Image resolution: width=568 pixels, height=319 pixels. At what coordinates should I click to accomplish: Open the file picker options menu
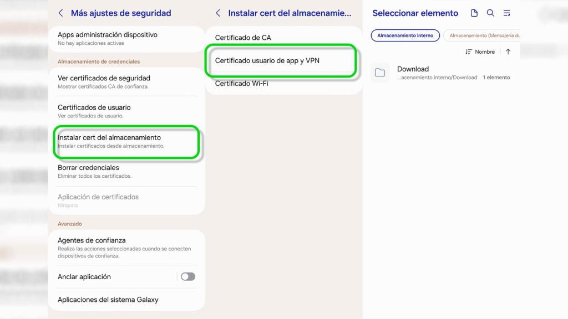506,13
